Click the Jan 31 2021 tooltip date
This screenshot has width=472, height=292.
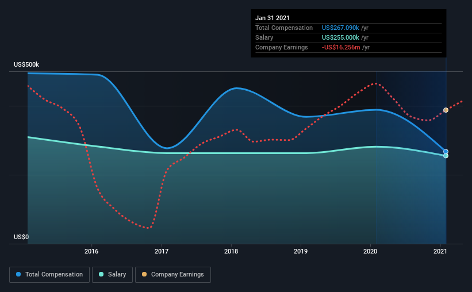point(273,18)
